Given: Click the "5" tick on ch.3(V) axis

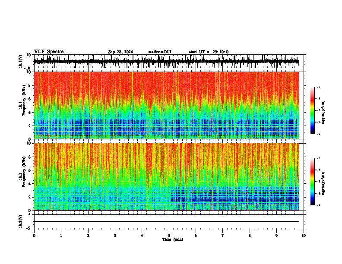Looking at the screenshot, I should click(x=30, y=215).
